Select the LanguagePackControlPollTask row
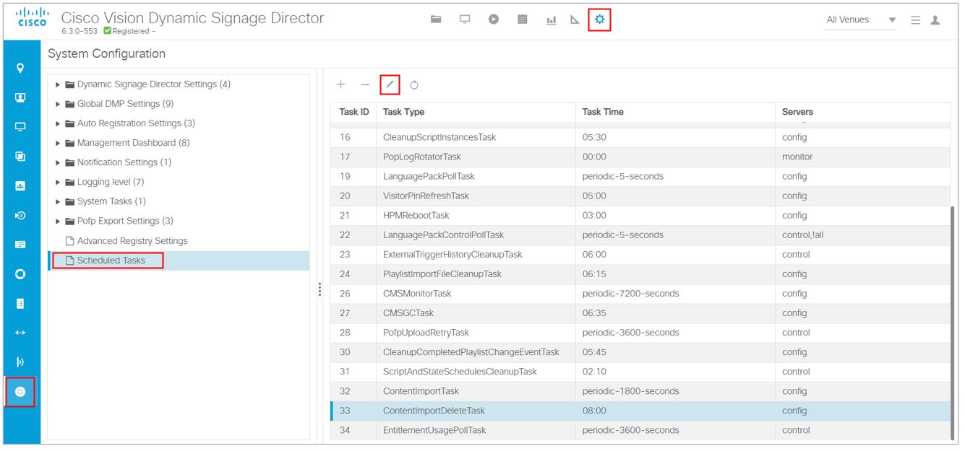The width and height of the screenshot is (965, 451). [x=640, y=235]
